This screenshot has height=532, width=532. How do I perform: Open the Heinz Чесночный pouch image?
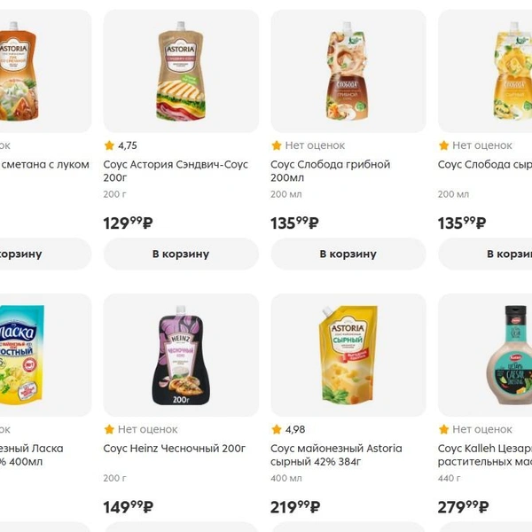(181, 355)
